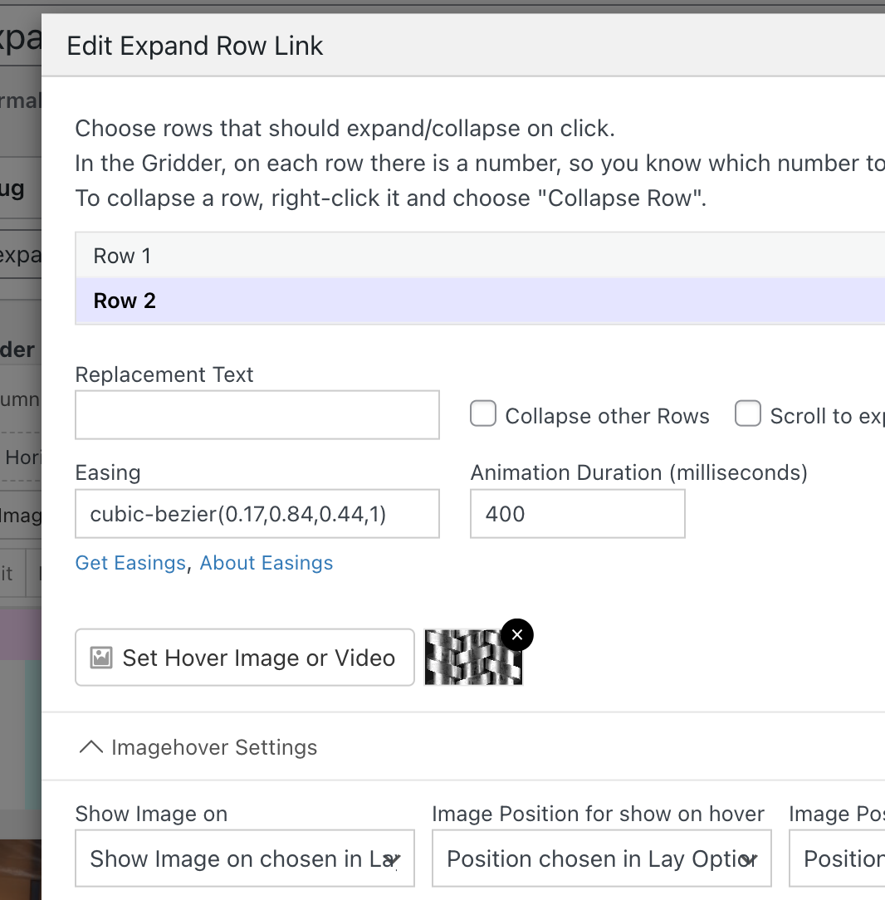Image resolution: width=885 pixels, height=900 pixels.
Task: Focus the Replacement Text input field
Action: (x=257, y=414)
